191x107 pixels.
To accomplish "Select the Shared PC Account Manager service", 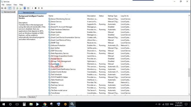I will pyautogui.click(x=90, y=27).
